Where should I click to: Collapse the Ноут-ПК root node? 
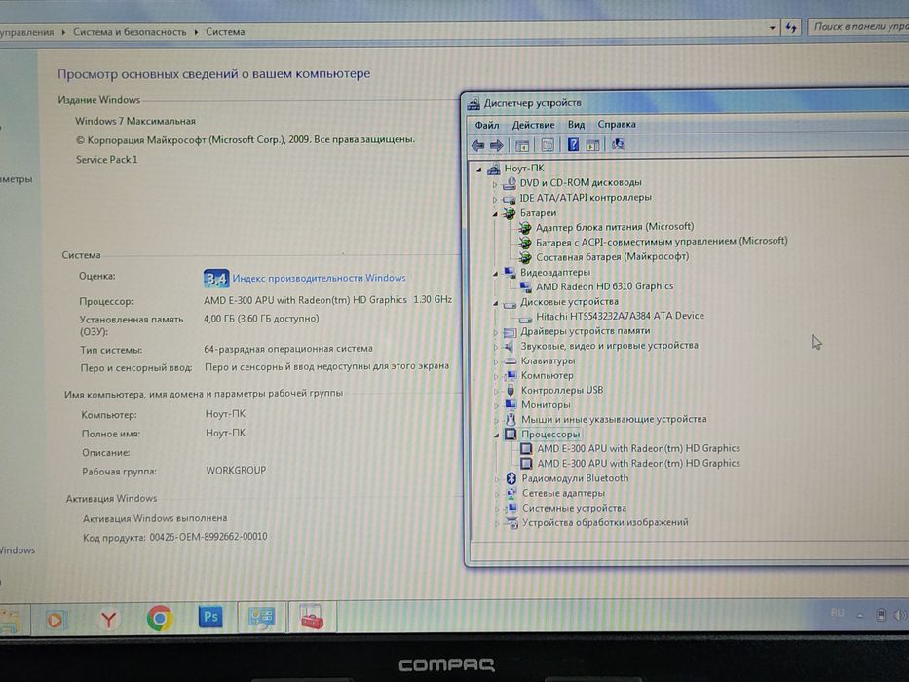478,170
